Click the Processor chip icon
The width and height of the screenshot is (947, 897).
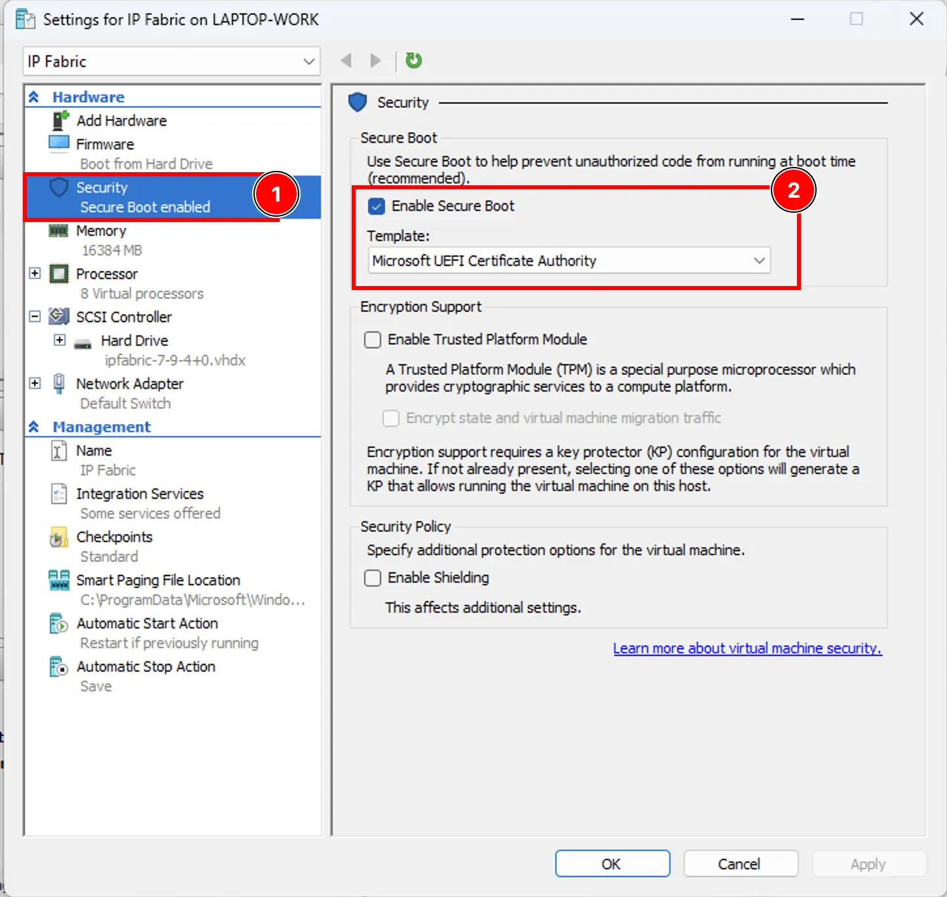click(58, 274)
